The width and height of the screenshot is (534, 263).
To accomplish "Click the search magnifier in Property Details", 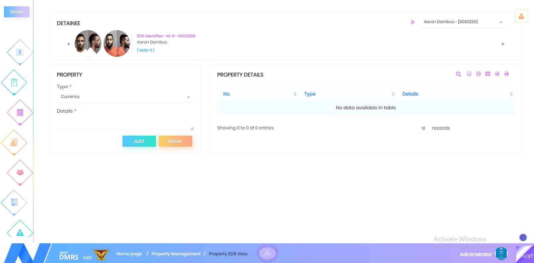I will click(x=458, y=74).
